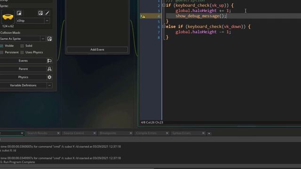Open the collision mask selector ellipsis button
Viewport: 301px width, 169px height.
coord(43,39)
